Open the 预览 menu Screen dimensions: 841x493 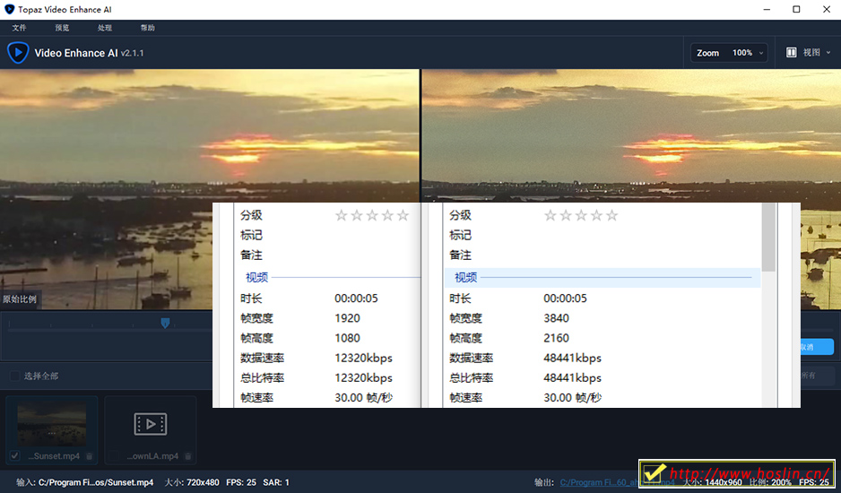pos(62,28)
